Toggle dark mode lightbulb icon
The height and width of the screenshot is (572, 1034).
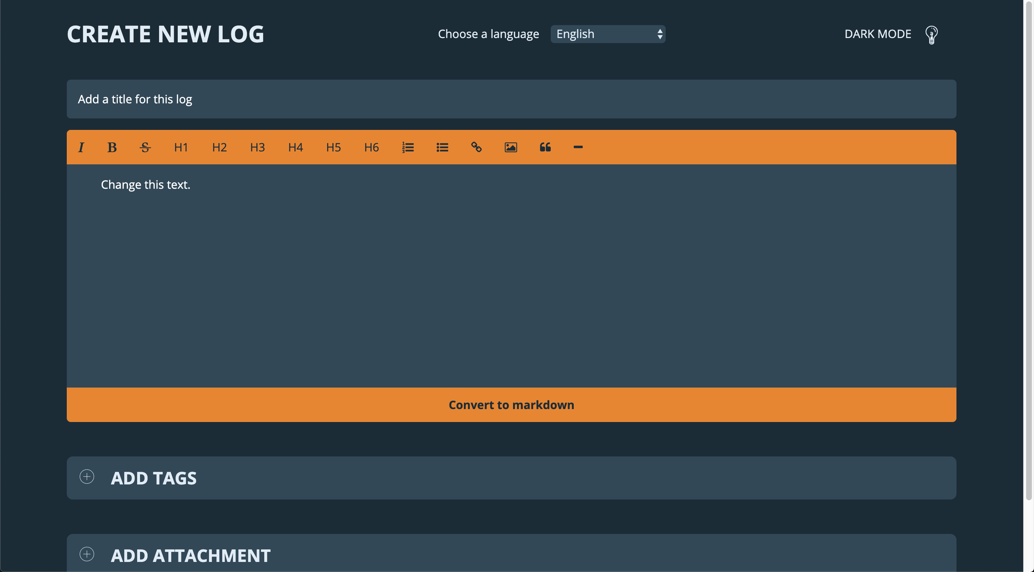(x=931, y=35)
